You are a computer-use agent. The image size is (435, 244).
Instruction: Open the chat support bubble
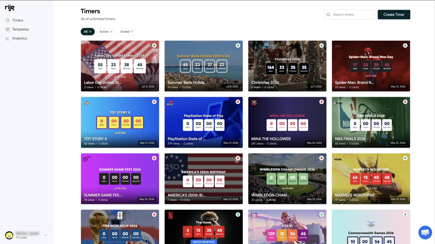tap(425, 232)
